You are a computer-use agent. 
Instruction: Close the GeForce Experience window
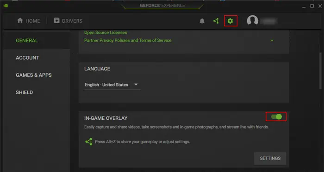tap(320, 6)
